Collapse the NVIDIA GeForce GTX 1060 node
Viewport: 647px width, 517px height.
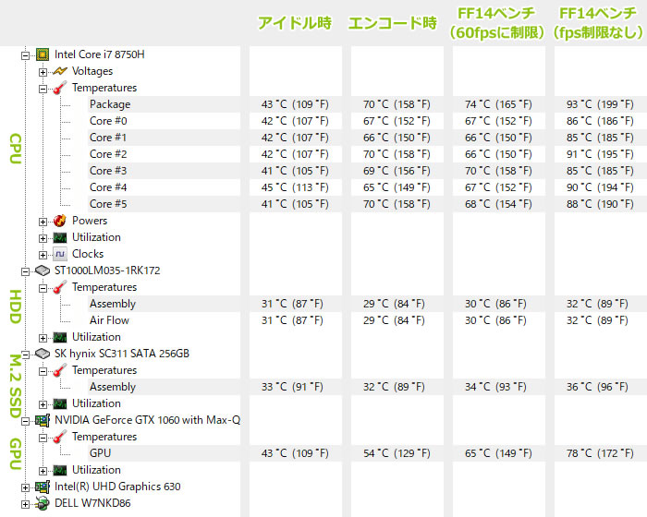26,421
